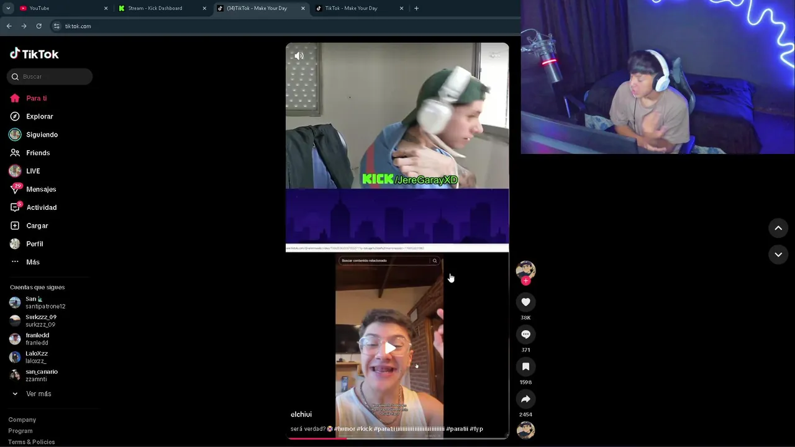Save video with bookmark icon
Image resolution: width=795 pixels, height=447 pixels.
(525, 366)
